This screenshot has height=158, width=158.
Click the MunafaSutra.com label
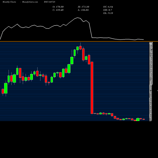point(30,2)
